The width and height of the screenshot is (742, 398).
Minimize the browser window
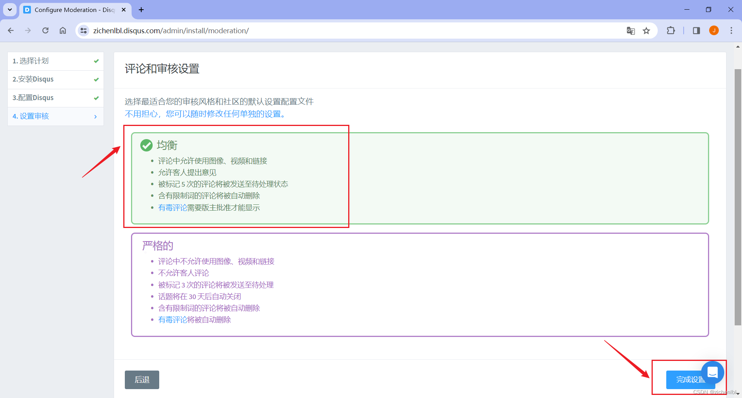(x=687, y=10)
